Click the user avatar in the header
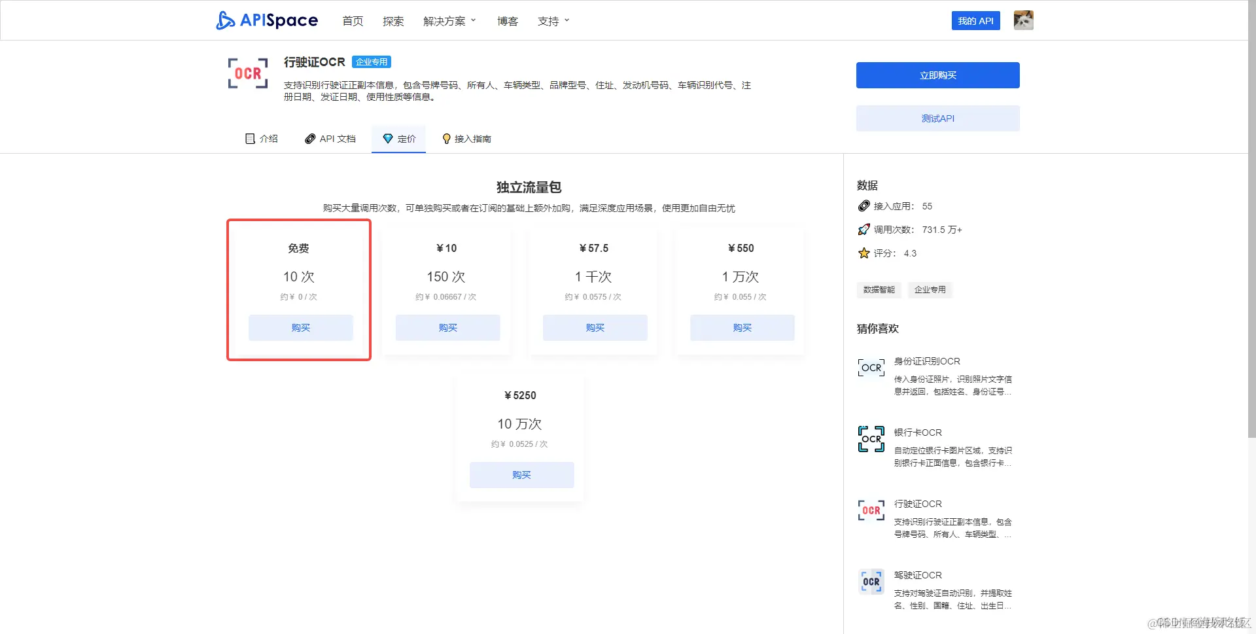The image size is (1256, 634). coord(1022,20)
